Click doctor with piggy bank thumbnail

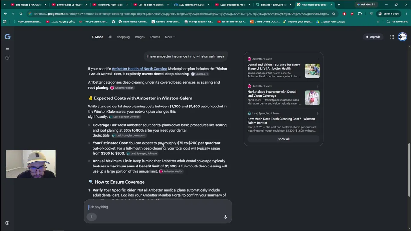click(312, 98)
